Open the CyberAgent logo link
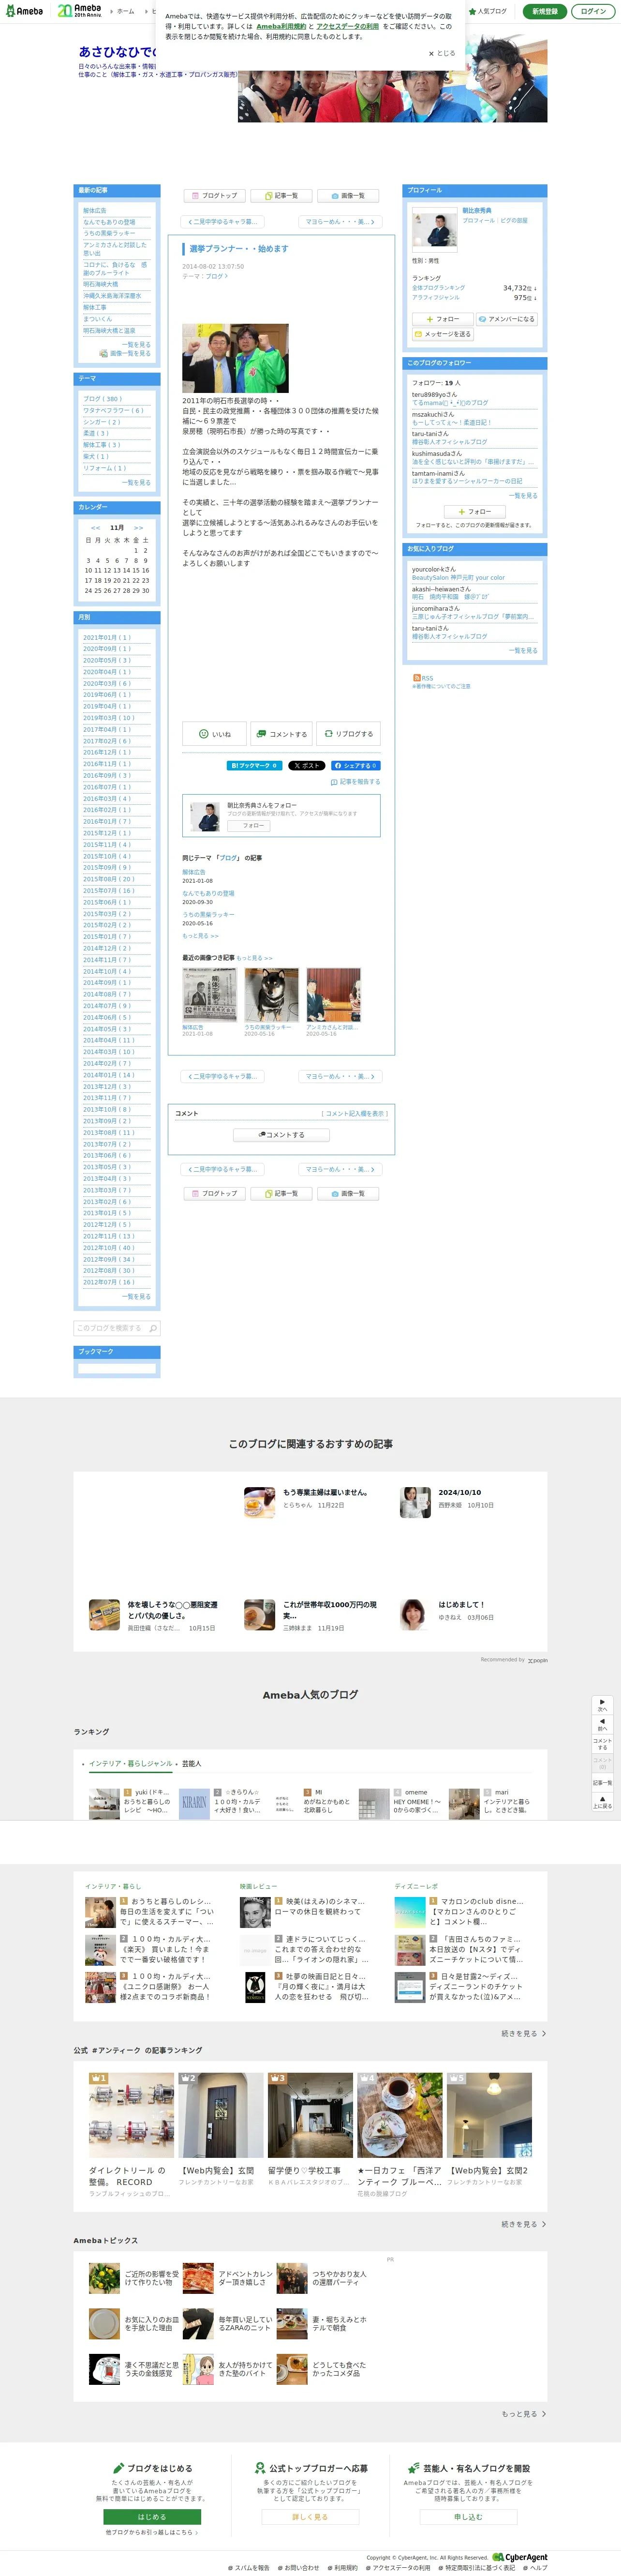Image resolution: width=621 pixels, height=2576 pixels. pos(520,2557)
